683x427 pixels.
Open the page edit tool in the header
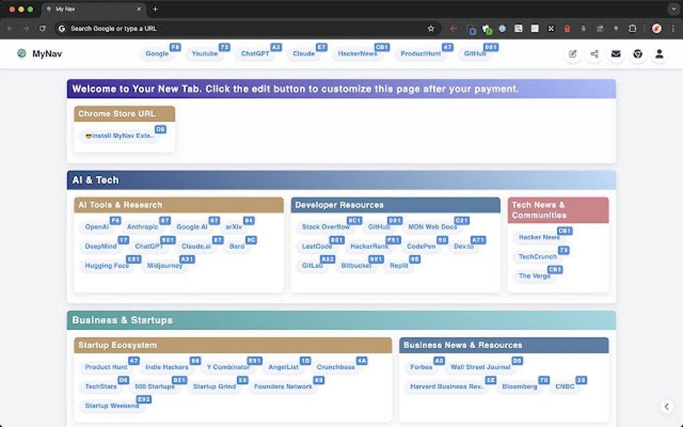point(573,54)
